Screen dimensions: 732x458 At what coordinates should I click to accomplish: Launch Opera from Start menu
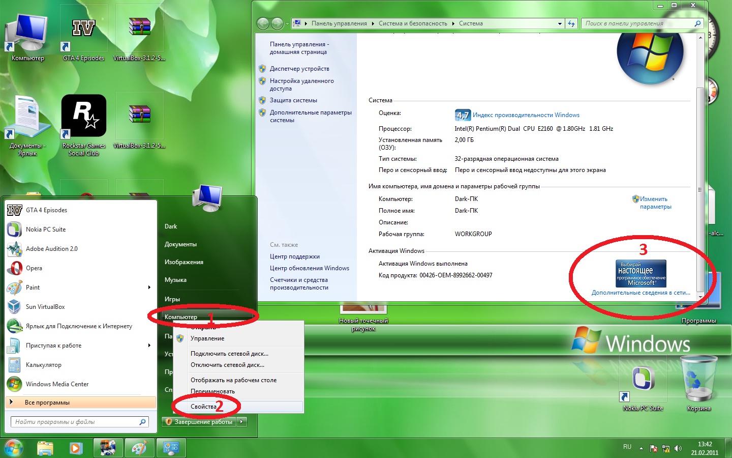click(x=81, y=268)
